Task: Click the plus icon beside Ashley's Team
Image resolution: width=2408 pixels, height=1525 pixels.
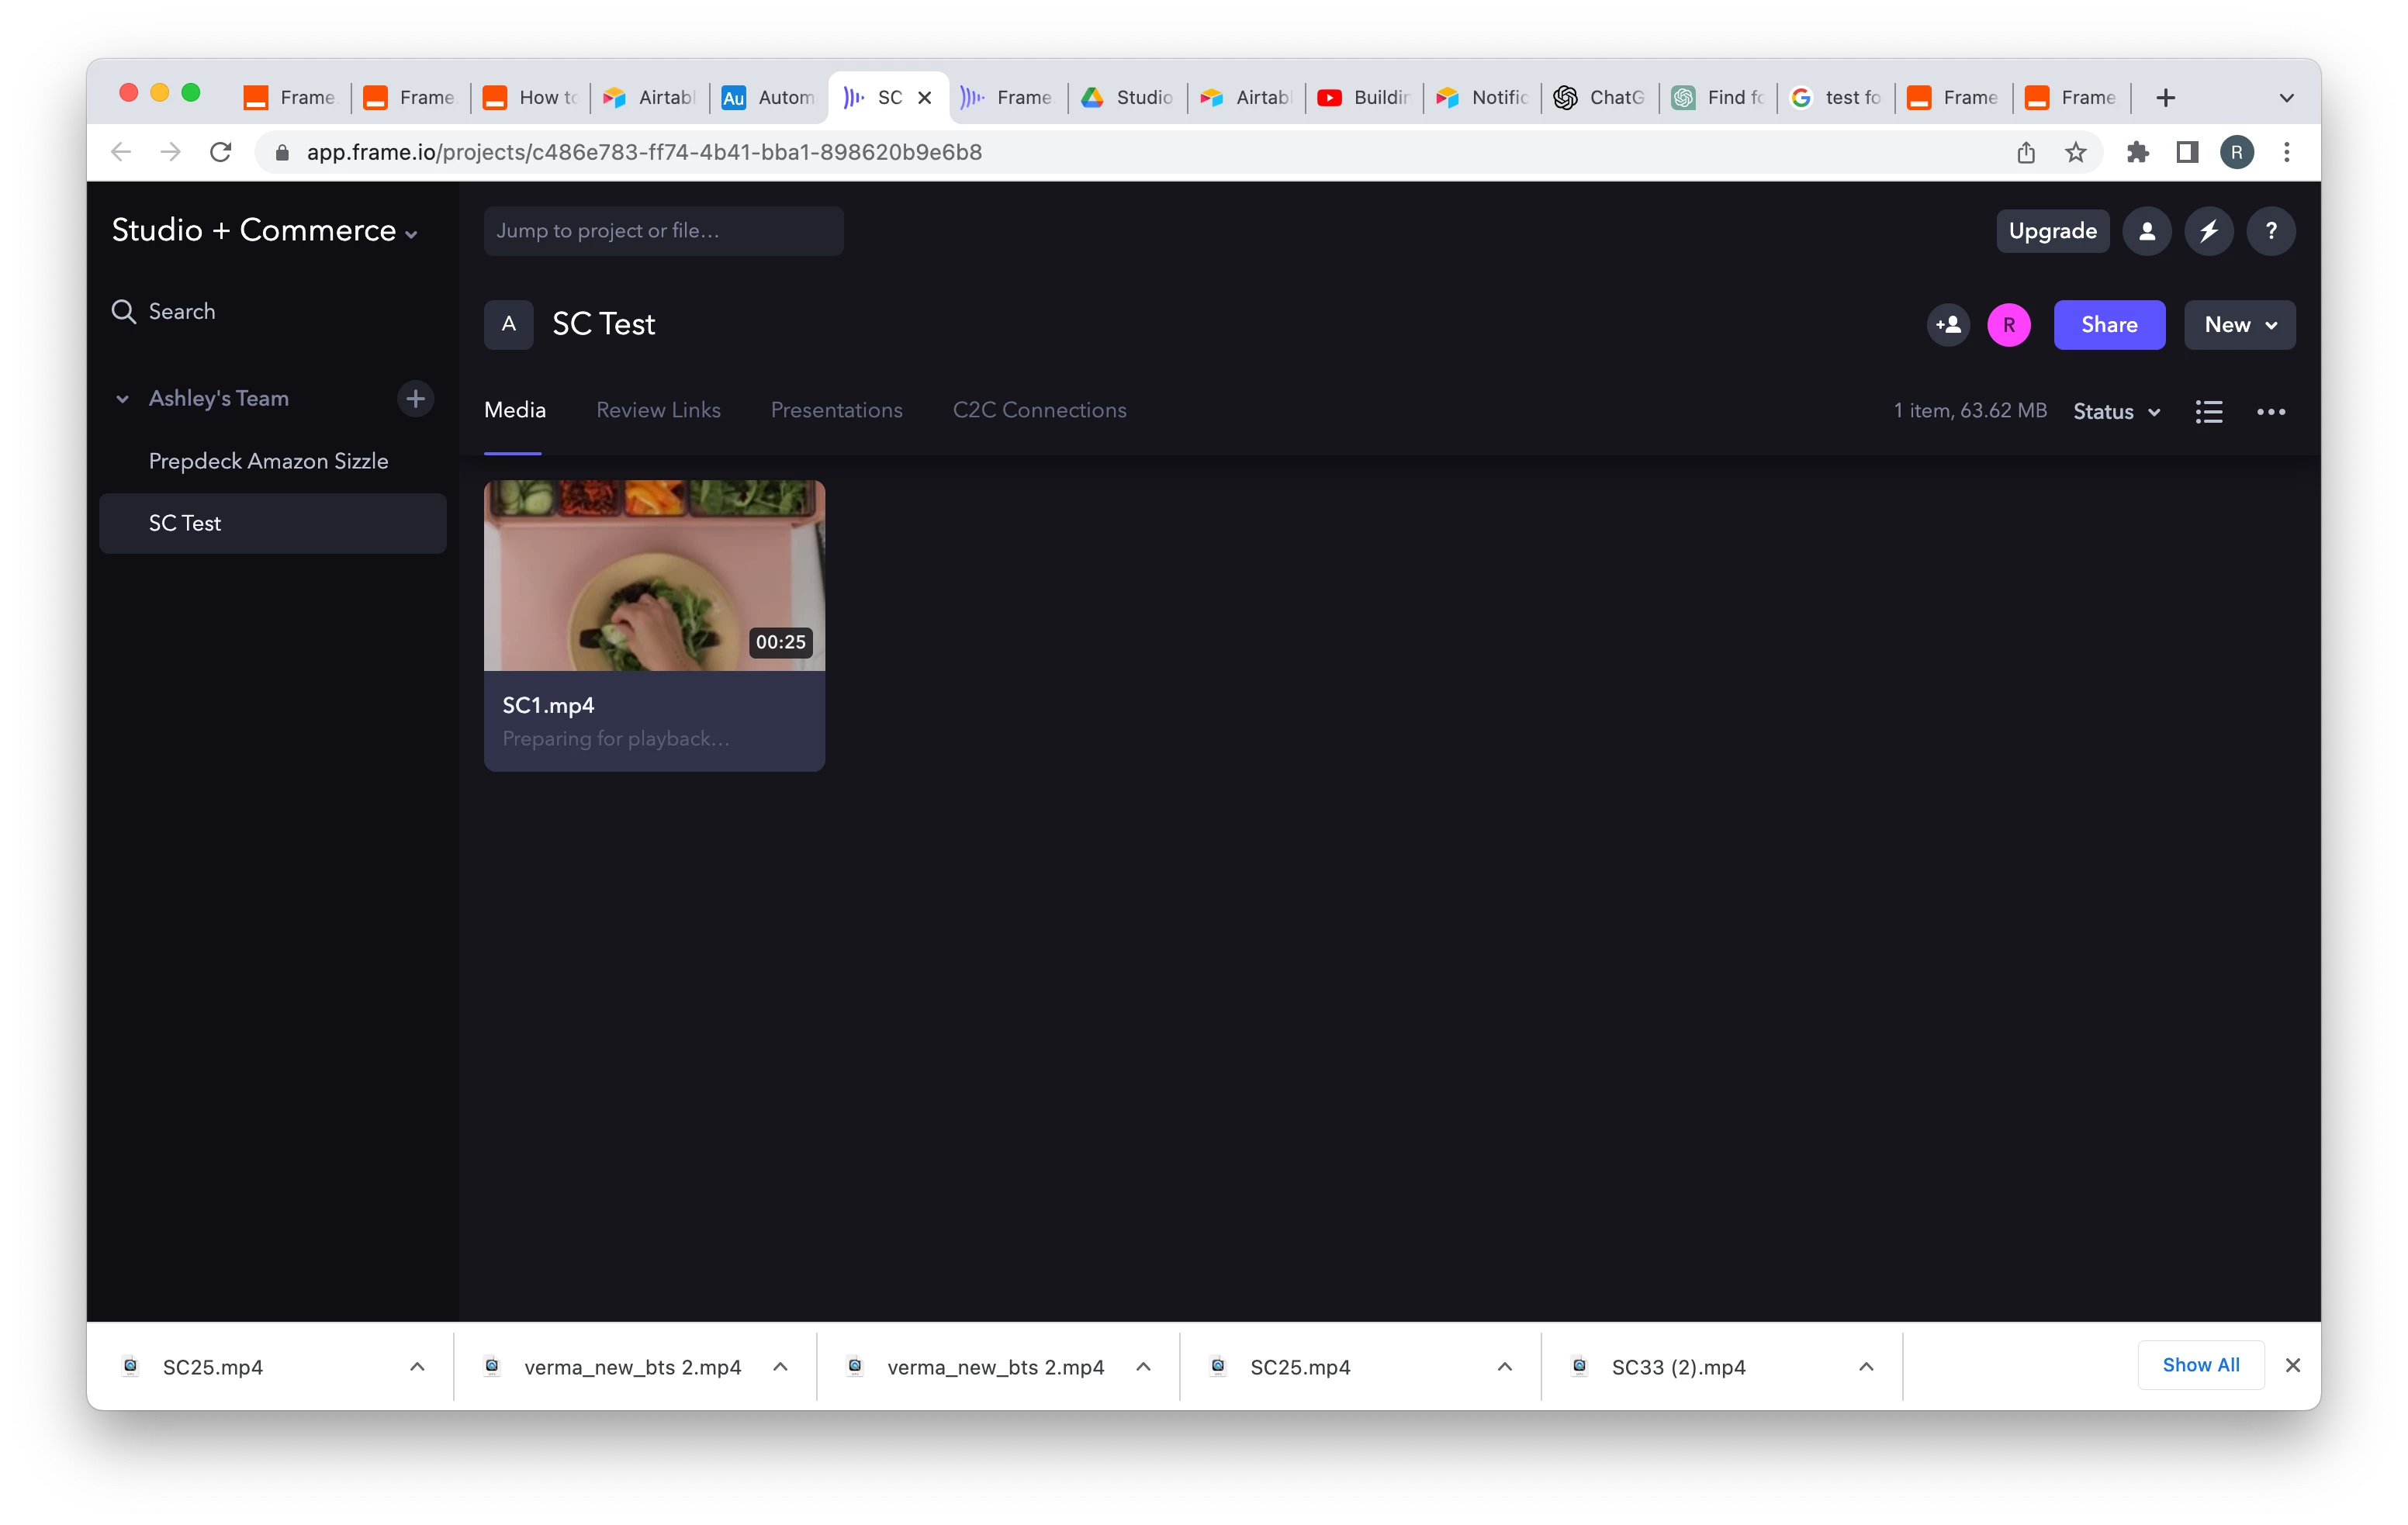Action: 415,399
